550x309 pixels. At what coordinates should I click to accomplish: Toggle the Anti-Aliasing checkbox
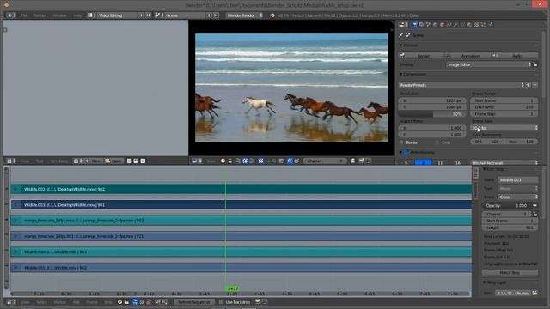click(406, 153)
